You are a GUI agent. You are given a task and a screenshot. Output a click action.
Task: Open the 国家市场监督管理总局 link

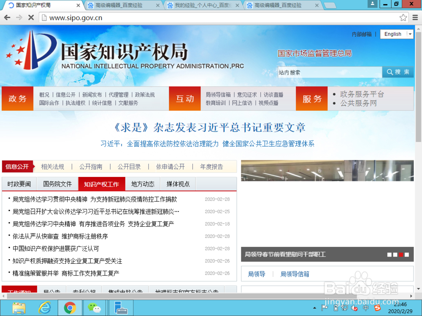315,54
